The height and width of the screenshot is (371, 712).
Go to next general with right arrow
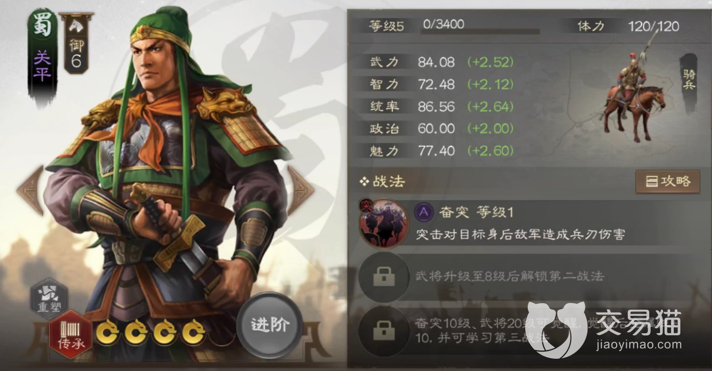coord(301,190)
